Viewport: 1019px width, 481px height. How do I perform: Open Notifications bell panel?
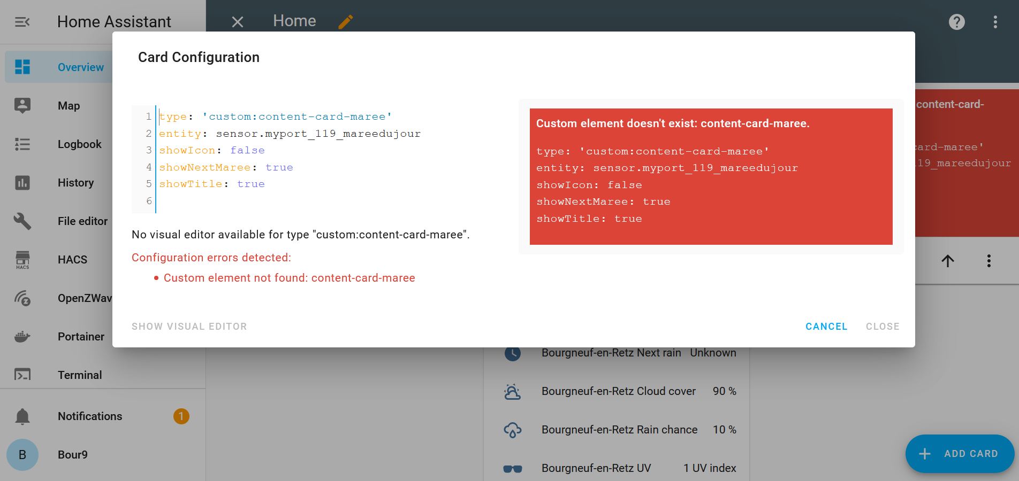[x=22, y=416]
